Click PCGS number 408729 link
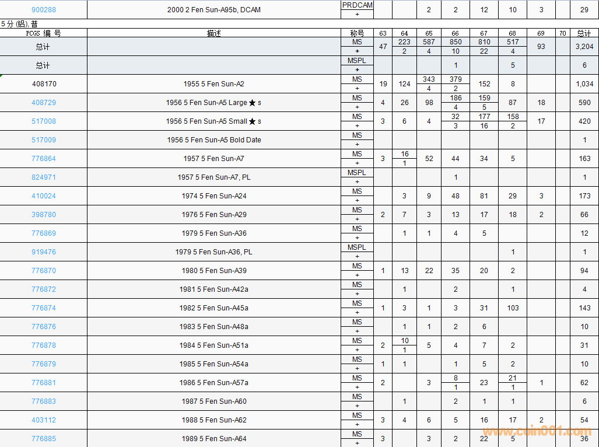The height and width of the screenshot is (447, 599). [x=44, y=103]
